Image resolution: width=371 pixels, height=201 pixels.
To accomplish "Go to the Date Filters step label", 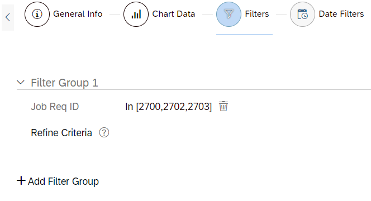I will tap(341, 14).
